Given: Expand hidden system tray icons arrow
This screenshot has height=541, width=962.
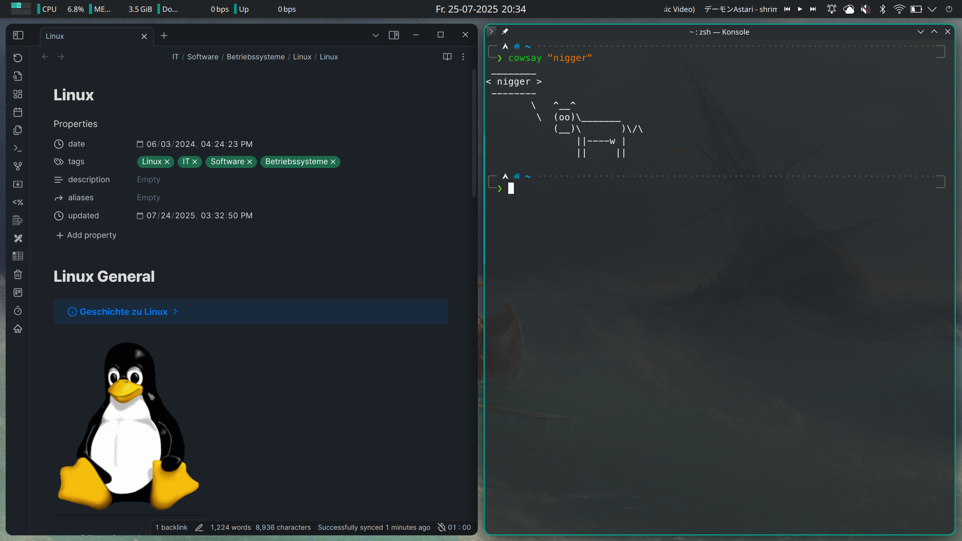Looking at the screenshot, I should 932,9.
